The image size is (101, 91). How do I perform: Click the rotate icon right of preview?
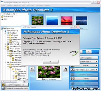click(65, 70)
